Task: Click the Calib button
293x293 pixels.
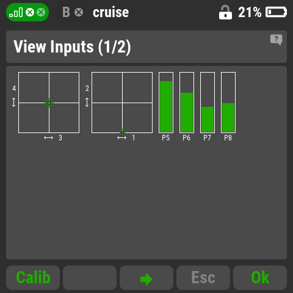Action: [33, 278]
